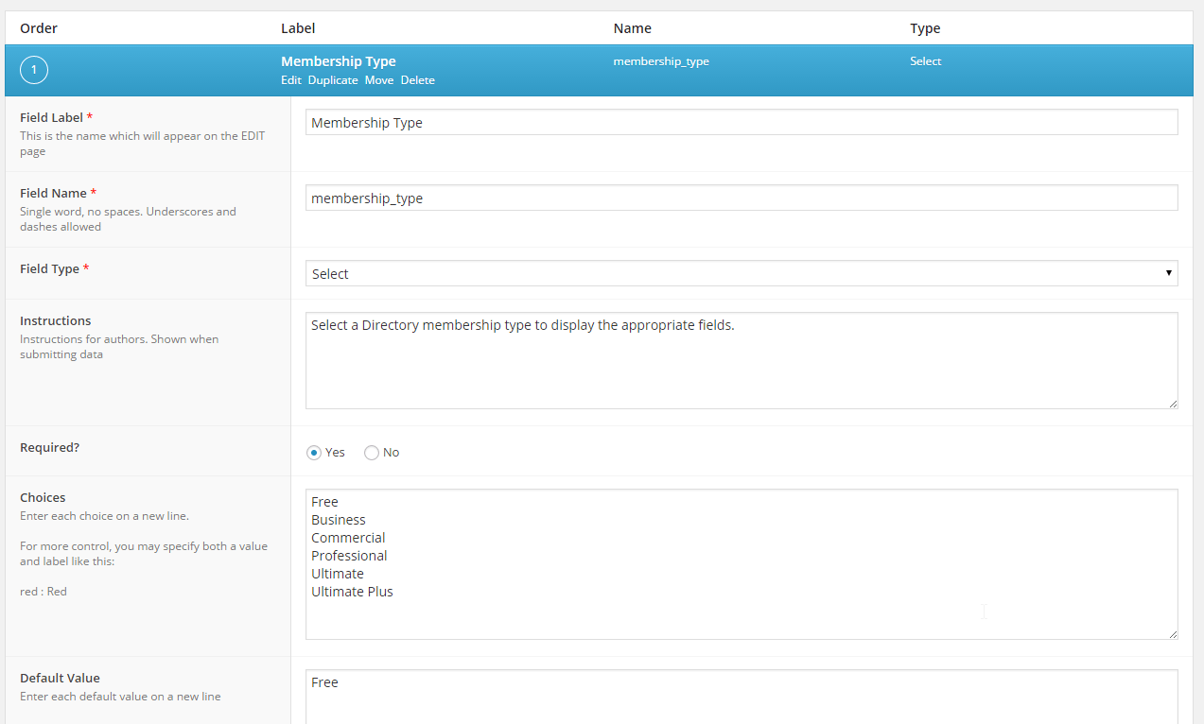The width and height of the screenshot is (1204, 724).
Task: Click the Order column header
Action: 38,27
